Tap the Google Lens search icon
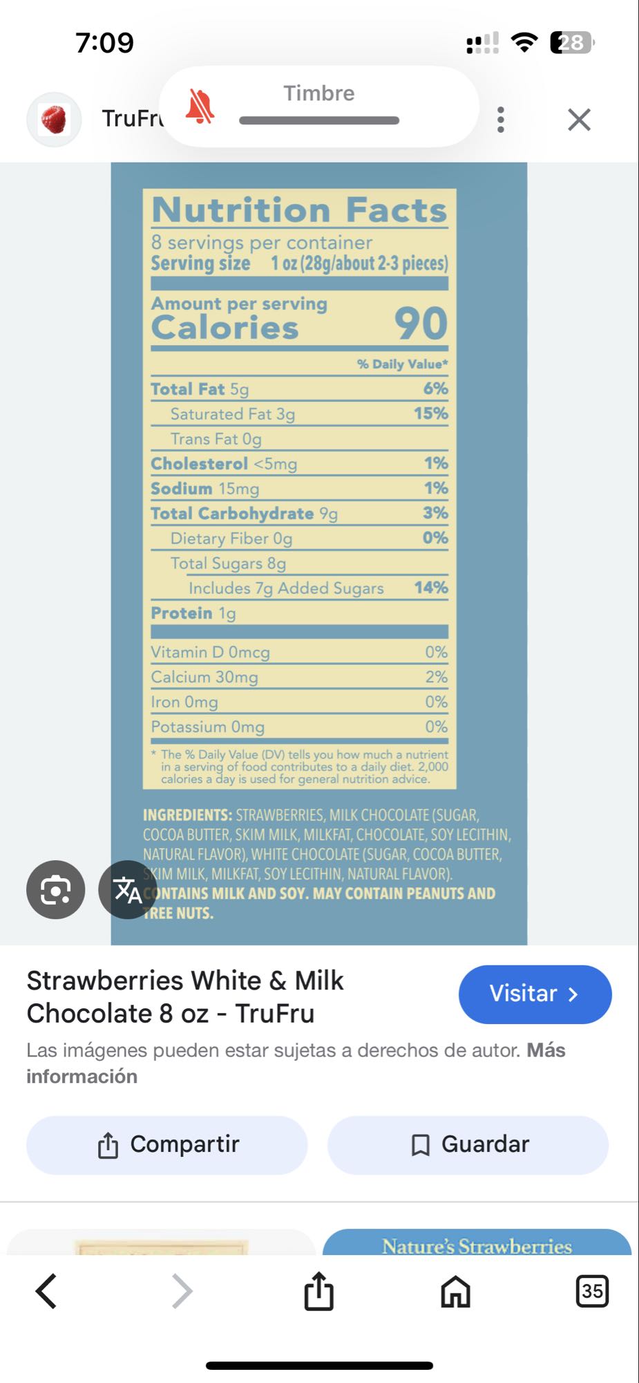This screenshot has height=1383, width=639. click(55, 890)
